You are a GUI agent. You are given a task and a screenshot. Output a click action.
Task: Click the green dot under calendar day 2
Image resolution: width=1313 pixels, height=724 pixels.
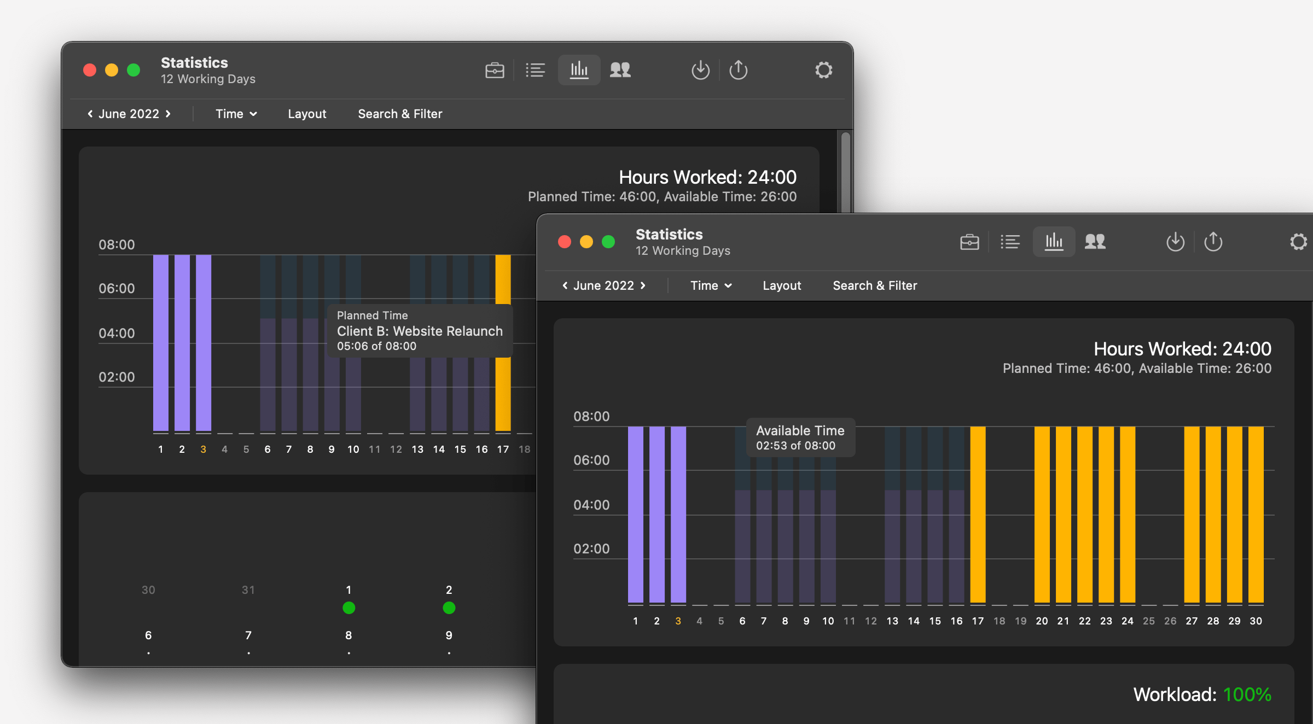449,608
